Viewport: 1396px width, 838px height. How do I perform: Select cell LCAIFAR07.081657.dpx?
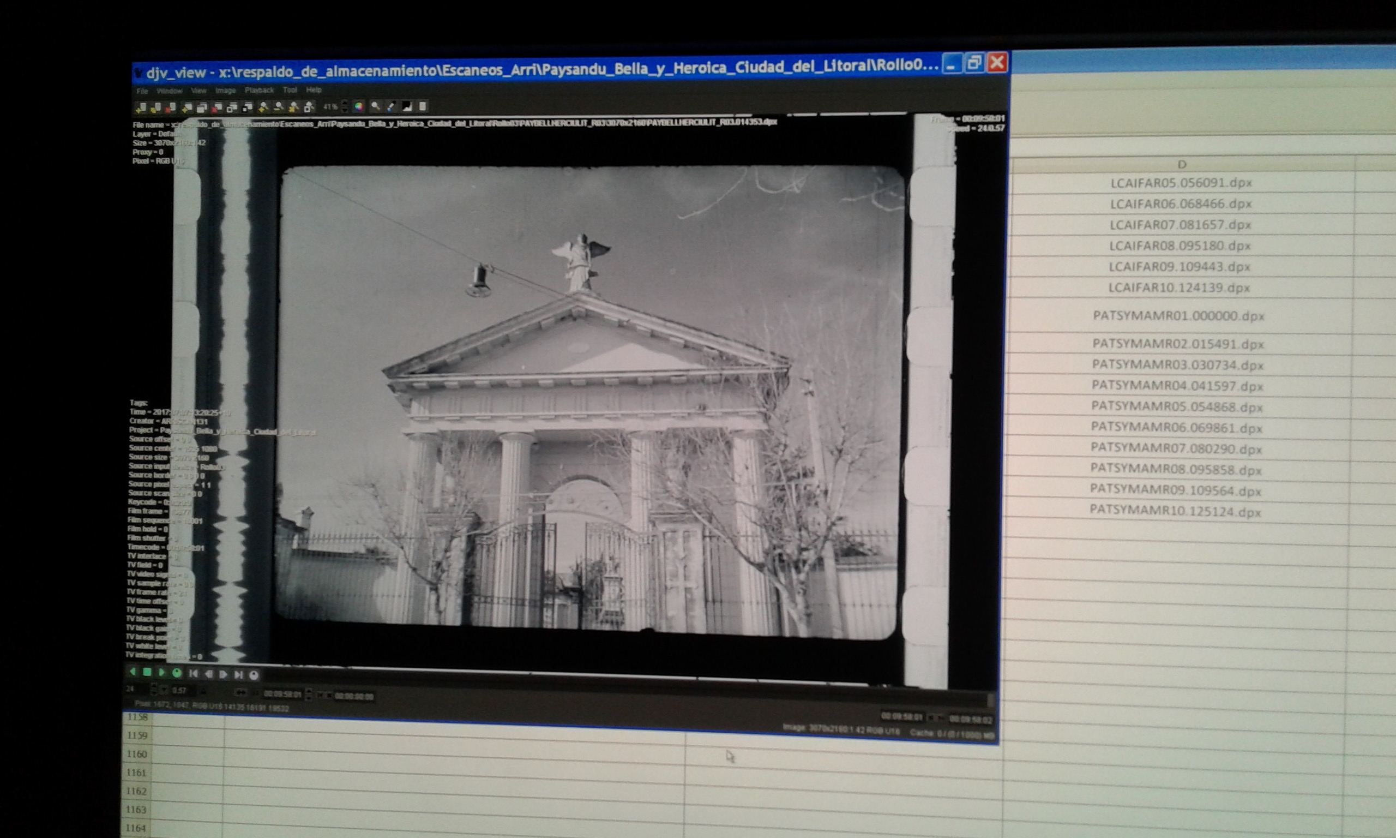tap(1181, 225)
